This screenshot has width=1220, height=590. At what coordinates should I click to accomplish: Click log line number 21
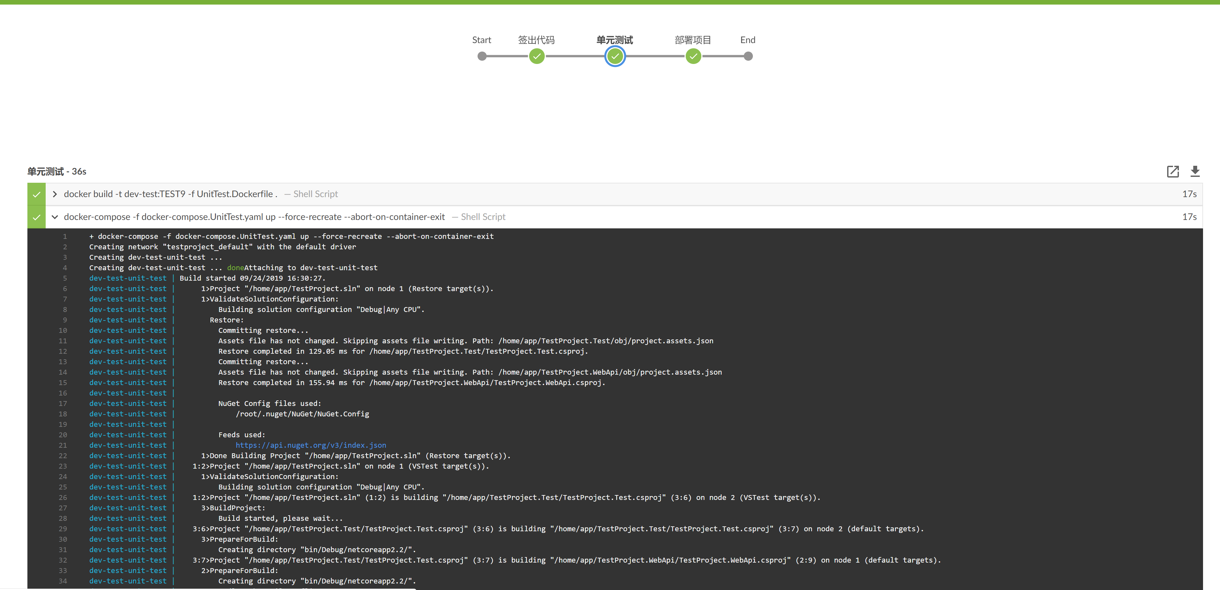tap(63, 445)
